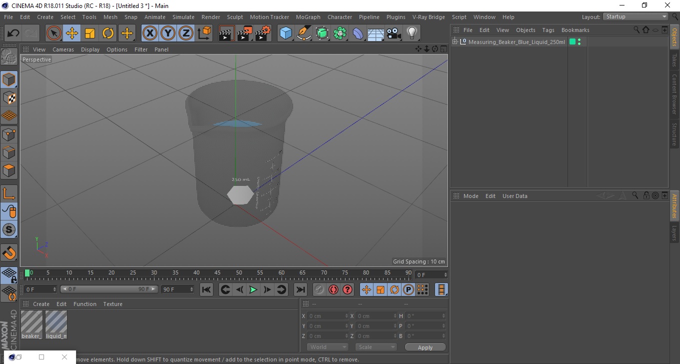Viewport: 680px width, 364px height.
Task: Toggle Viewport Solo S icon
Action: (9, 229)
